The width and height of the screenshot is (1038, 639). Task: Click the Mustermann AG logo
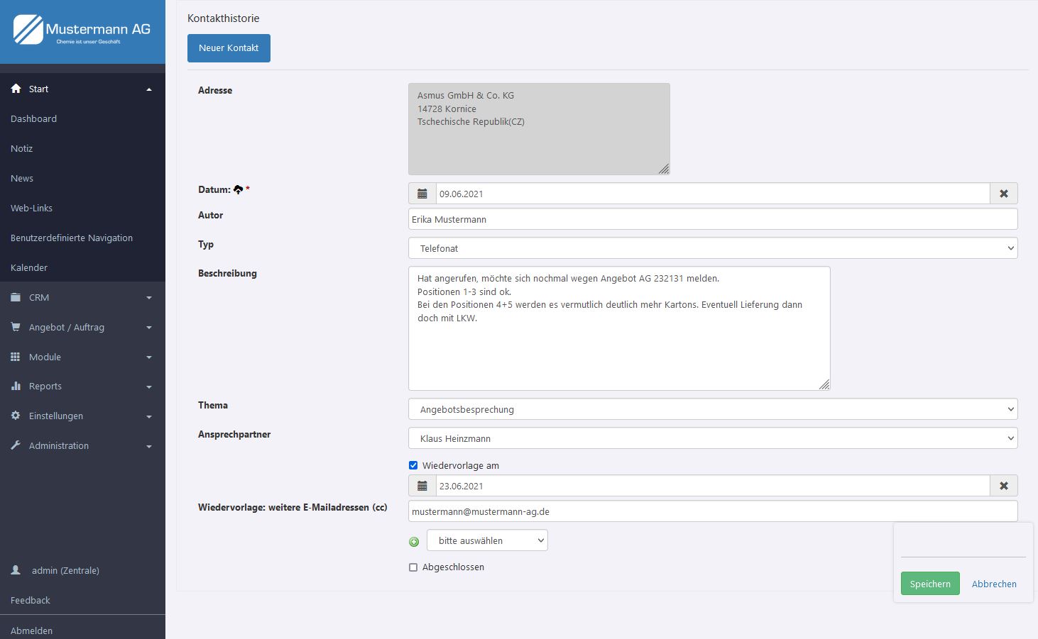pyautogui.click(x=82, y=30)
